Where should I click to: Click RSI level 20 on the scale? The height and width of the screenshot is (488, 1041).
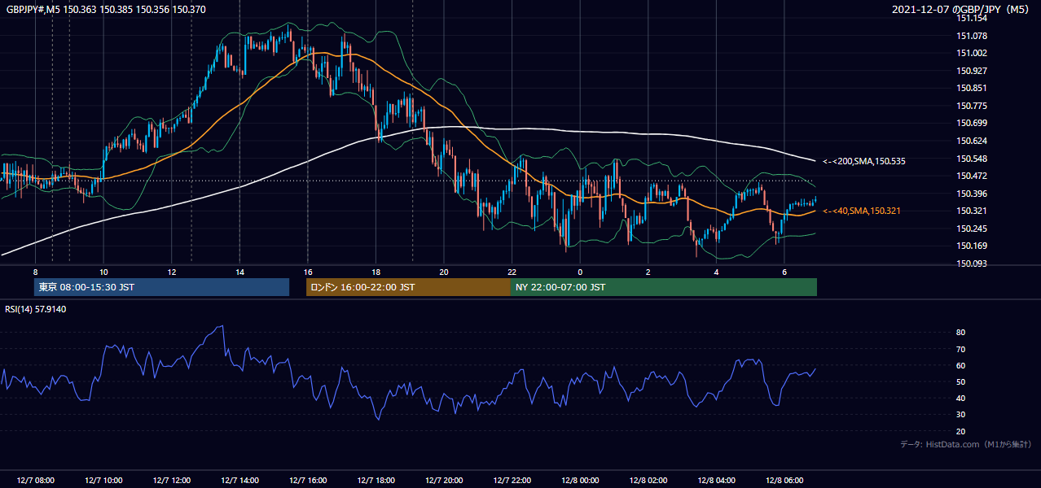pyautogui.click(x=961, y=431)
